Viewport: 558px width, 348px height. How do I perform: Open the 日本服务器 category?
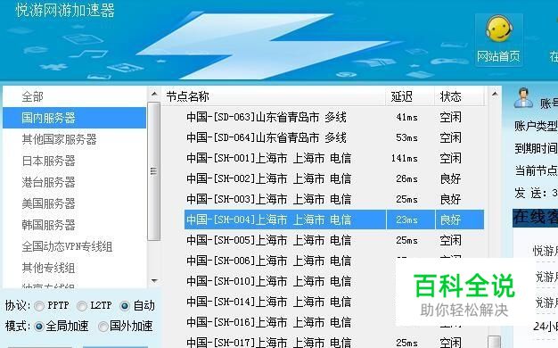[48, 161]
